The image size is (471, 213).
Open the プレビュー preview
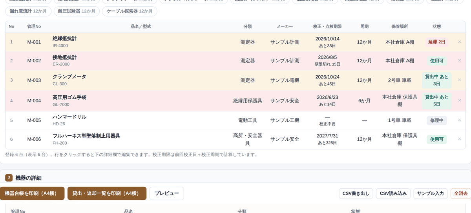[166, 193]
